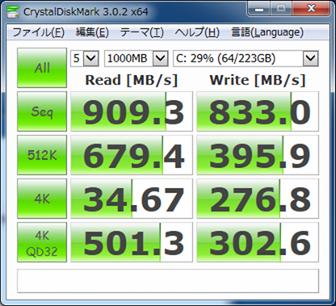Click the Read [MB/s] column header

click(x=132, y=80)
